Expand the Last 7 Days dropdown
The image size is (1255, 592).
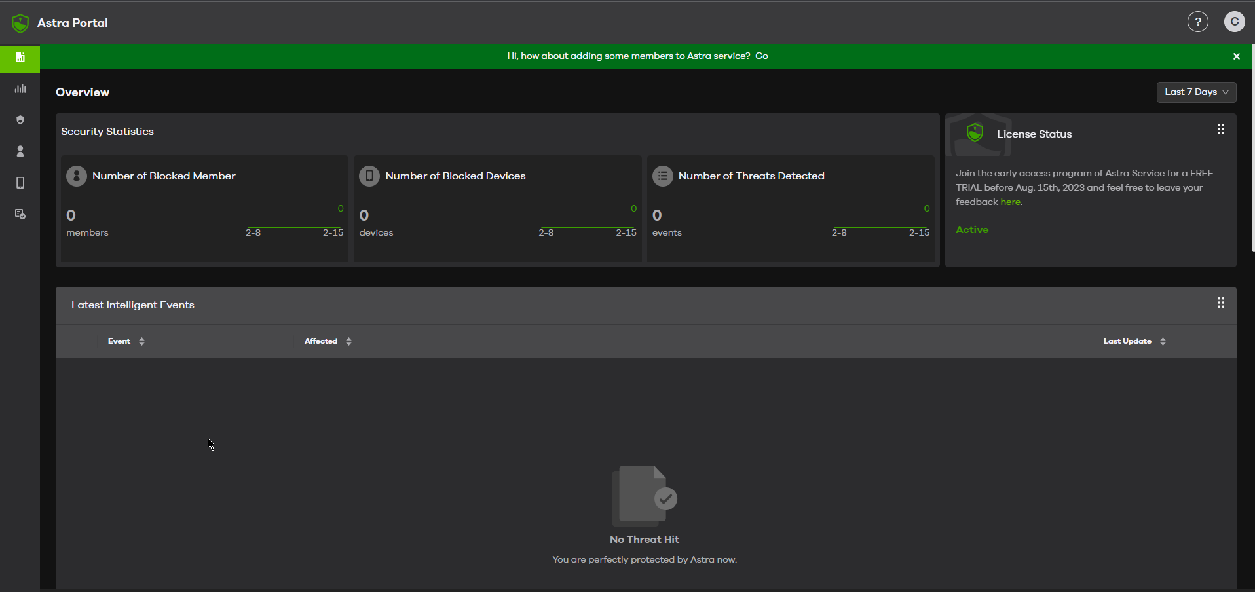(1195, 92)
